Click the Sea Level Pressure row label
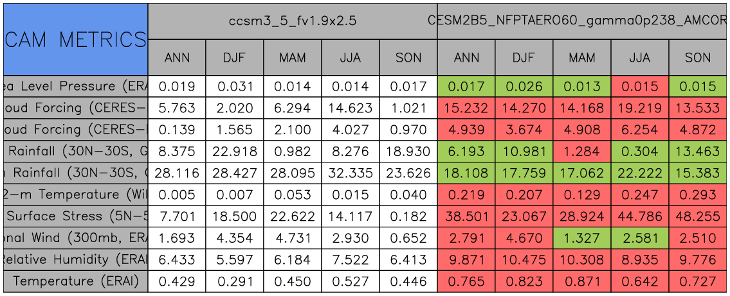The height and width of the screenshot is (296, 730). pyautogui.click(x=75, y=86)
